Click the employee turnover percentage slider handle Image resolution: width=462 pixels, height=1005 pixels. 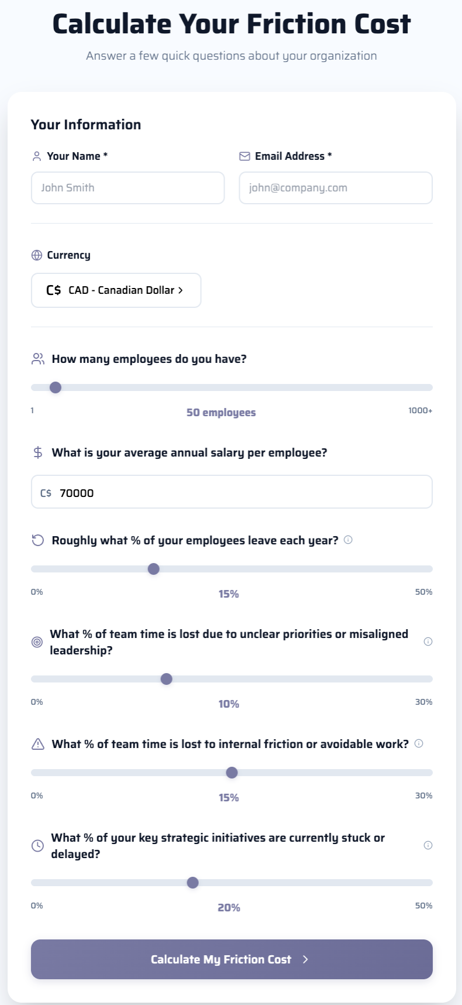[154, 569]
